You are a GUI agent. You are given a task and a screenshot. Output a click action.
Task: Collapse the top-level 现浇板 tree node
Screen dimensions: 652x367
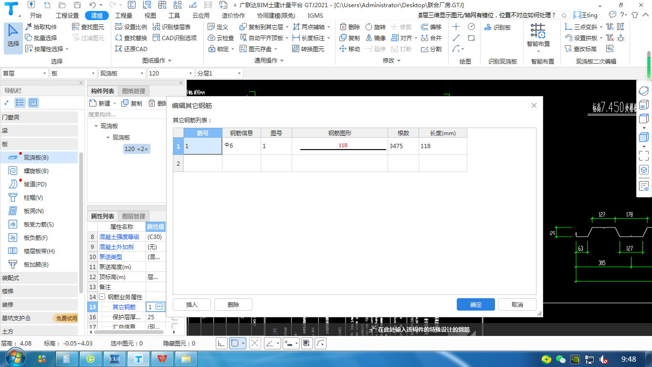[x=96, y=126]
